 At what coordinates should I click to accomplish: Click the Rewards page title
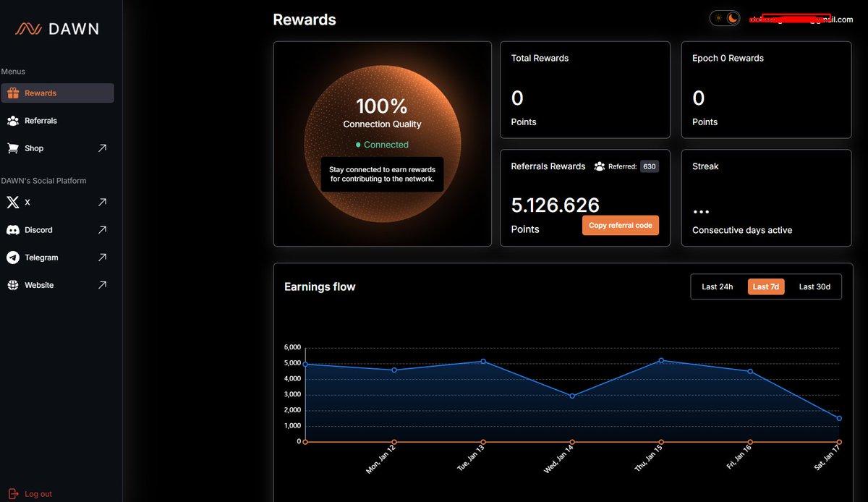[x=305, y=20]
